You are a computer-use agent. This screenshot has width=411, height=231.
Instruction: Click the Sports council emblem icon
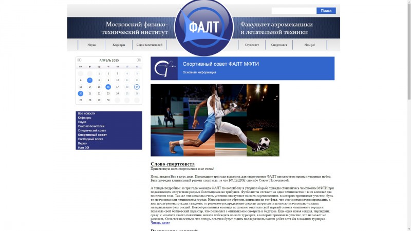coord(164,68)
